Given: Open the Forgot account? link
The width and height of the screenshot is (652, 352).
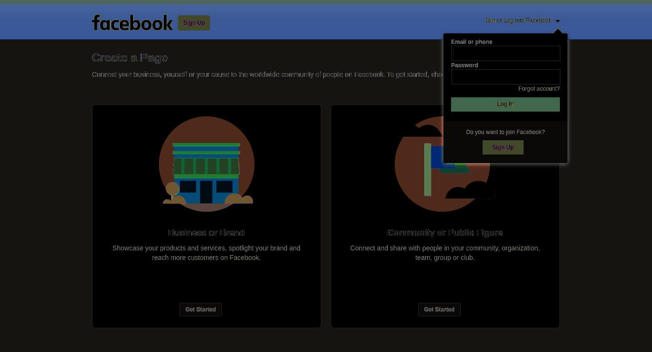Looking at the screenshot, I should [x=539, y=89].
